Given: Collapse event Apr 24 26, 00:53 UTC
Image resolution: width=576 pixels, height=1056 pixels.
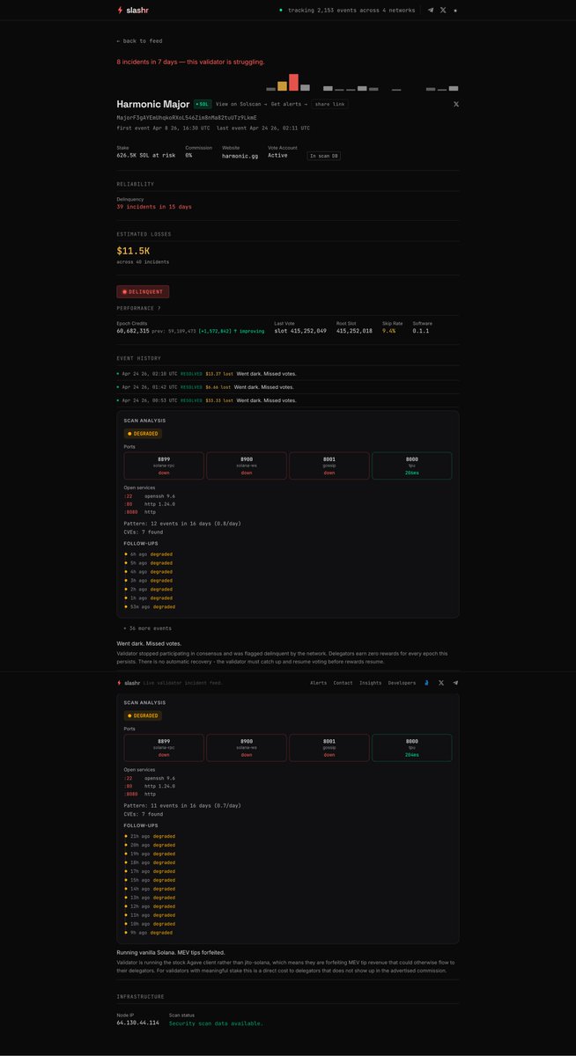Looking at the screenshot, I should click(288, 400).
